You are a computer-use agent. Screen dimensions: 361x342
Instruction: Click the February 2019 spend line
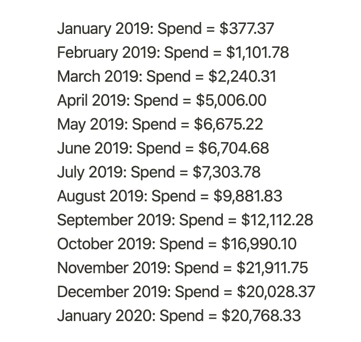(173, 53)
